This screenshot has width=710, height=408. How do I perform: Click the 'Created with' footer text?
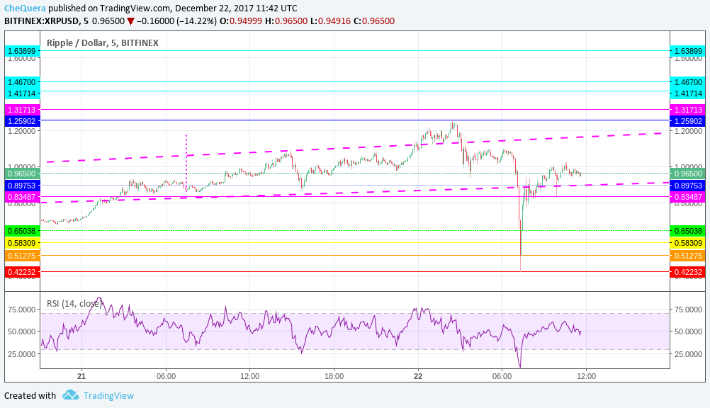[30, 395]
